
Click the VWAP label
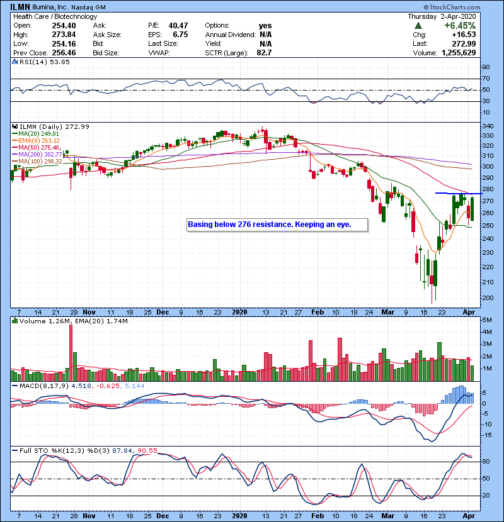click(x=159, y=53)
